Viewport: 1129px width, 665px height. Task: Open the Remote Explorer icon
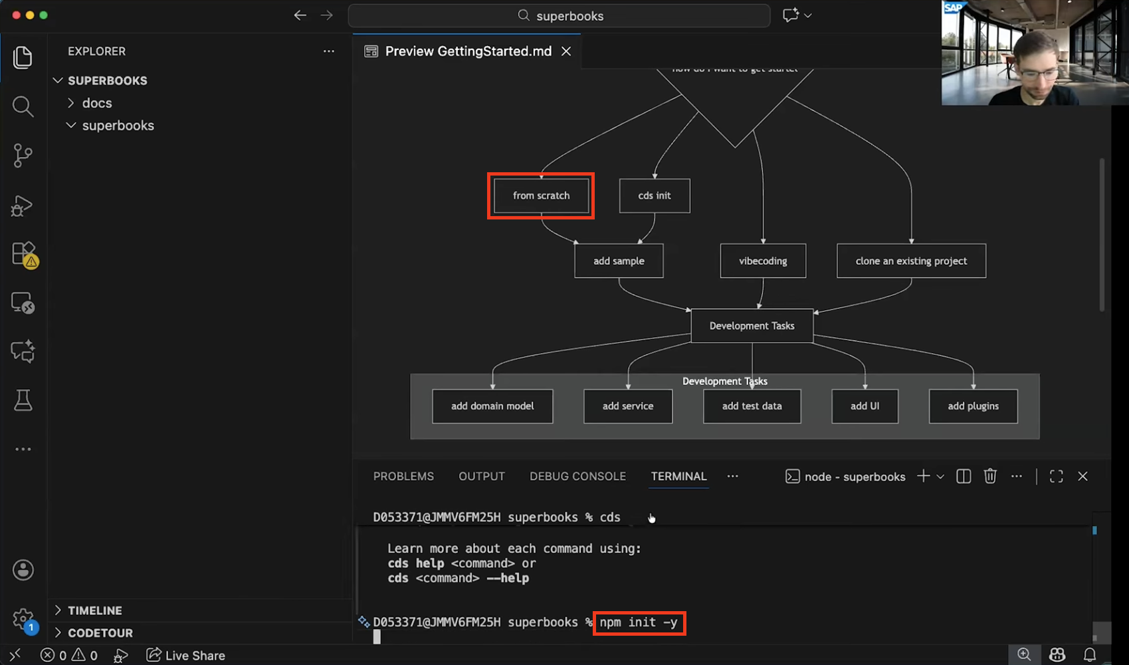click(x=23, y=303)
